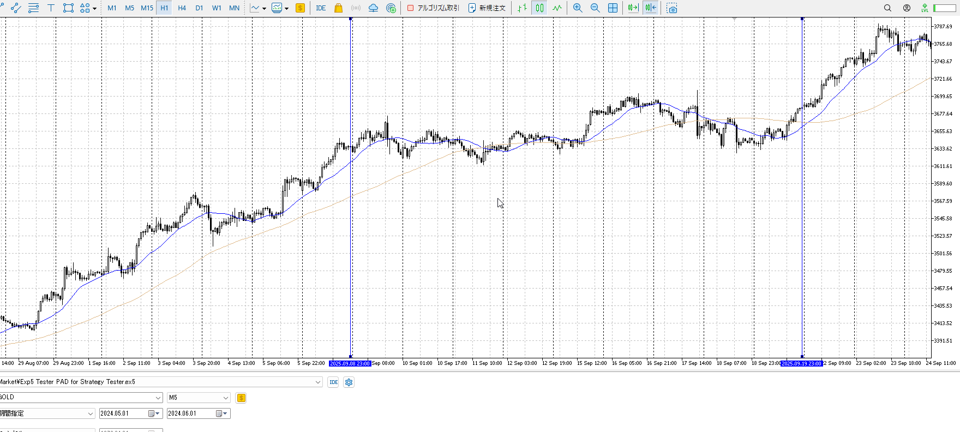Toggle chart auto scroll to end

[633, 8]
